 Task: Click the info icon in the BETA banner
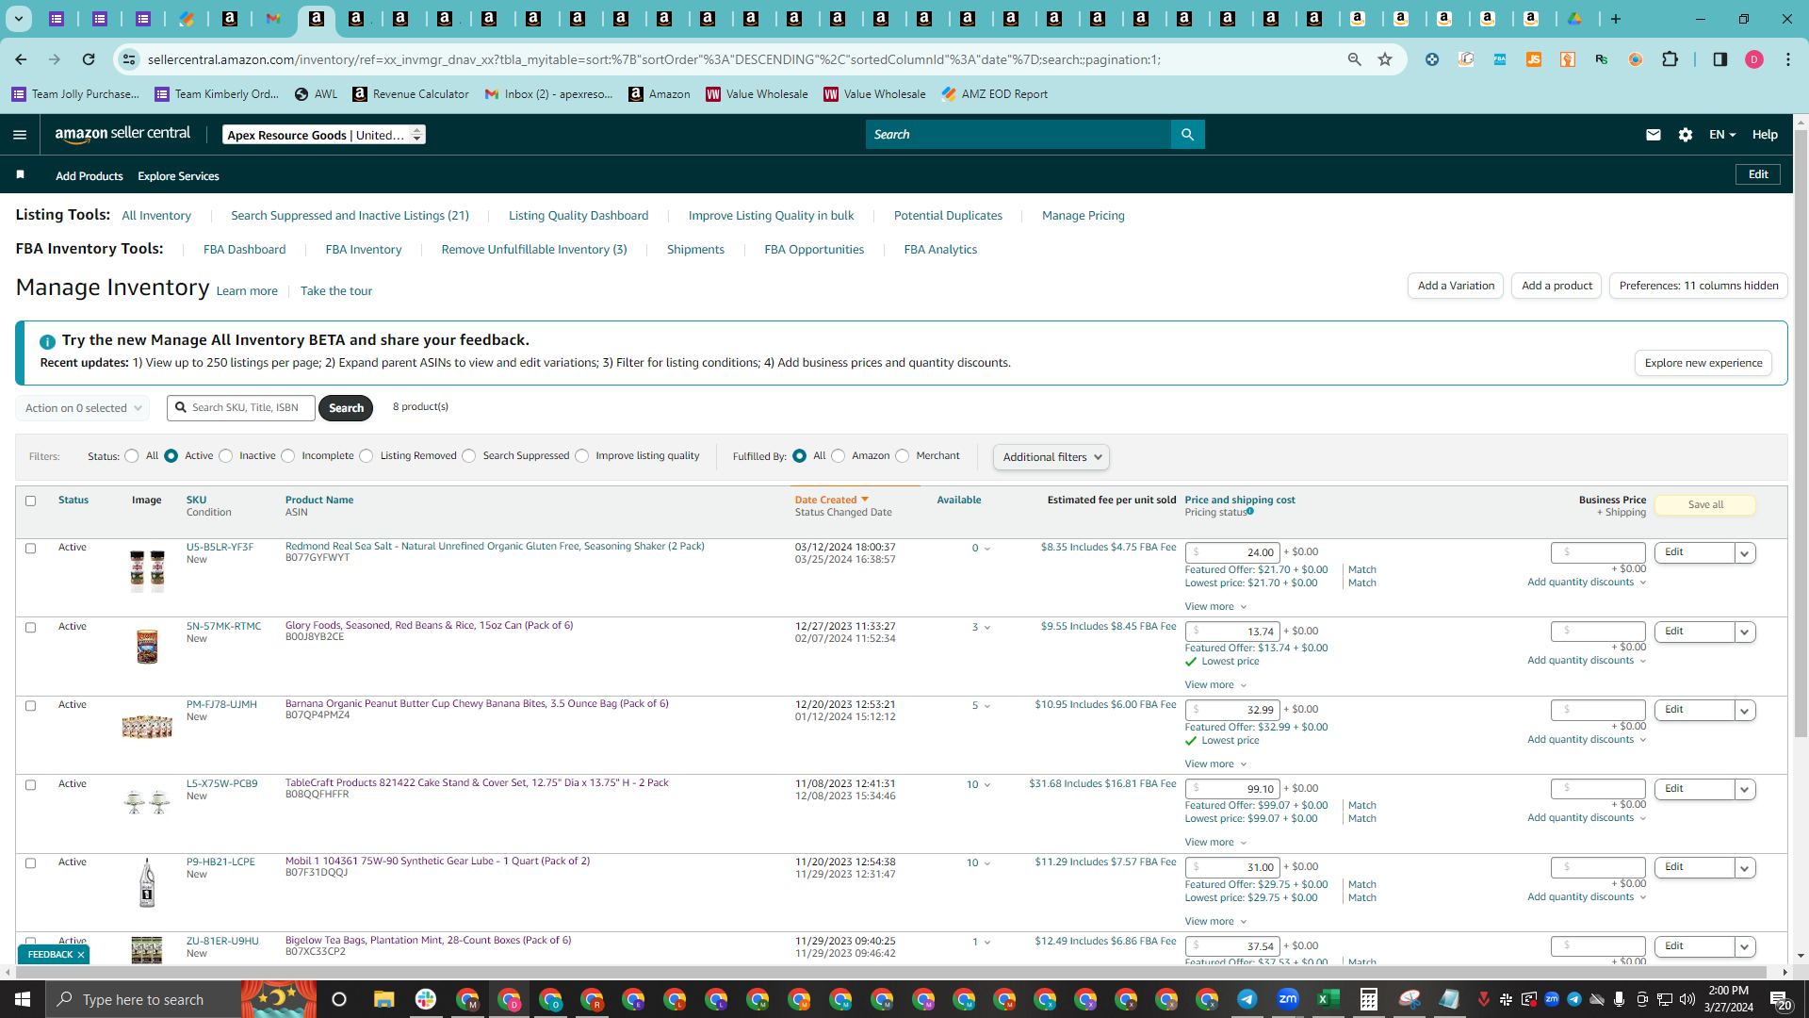pos(47,341)
